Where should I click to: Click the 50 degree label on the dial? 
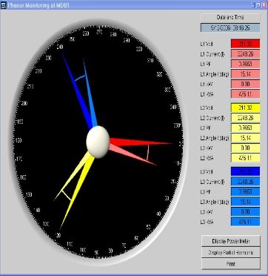[x=148, y=227]
